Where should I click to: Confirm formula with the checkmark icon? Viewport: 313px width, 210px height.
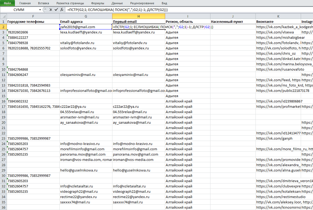coord(56,10)
